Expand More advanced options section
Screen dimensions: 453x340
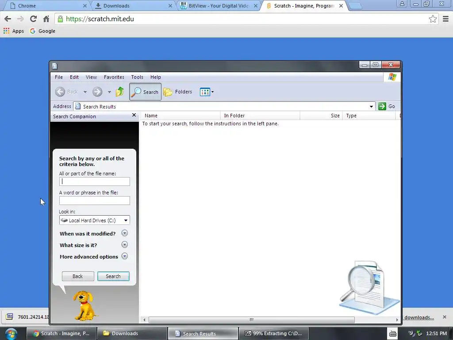click(124, 256)
